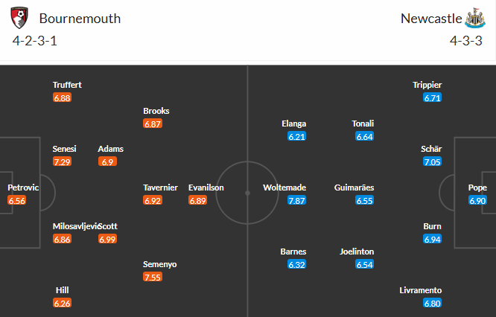Screen dimensions: 496x317
Task: Open Livramento's player details
Action: pyautogui.click(x=421, y=290)
